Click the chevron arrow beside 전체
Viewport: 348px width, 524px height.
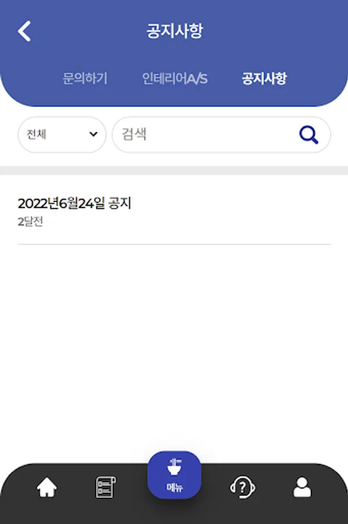(x=94, y=134)
